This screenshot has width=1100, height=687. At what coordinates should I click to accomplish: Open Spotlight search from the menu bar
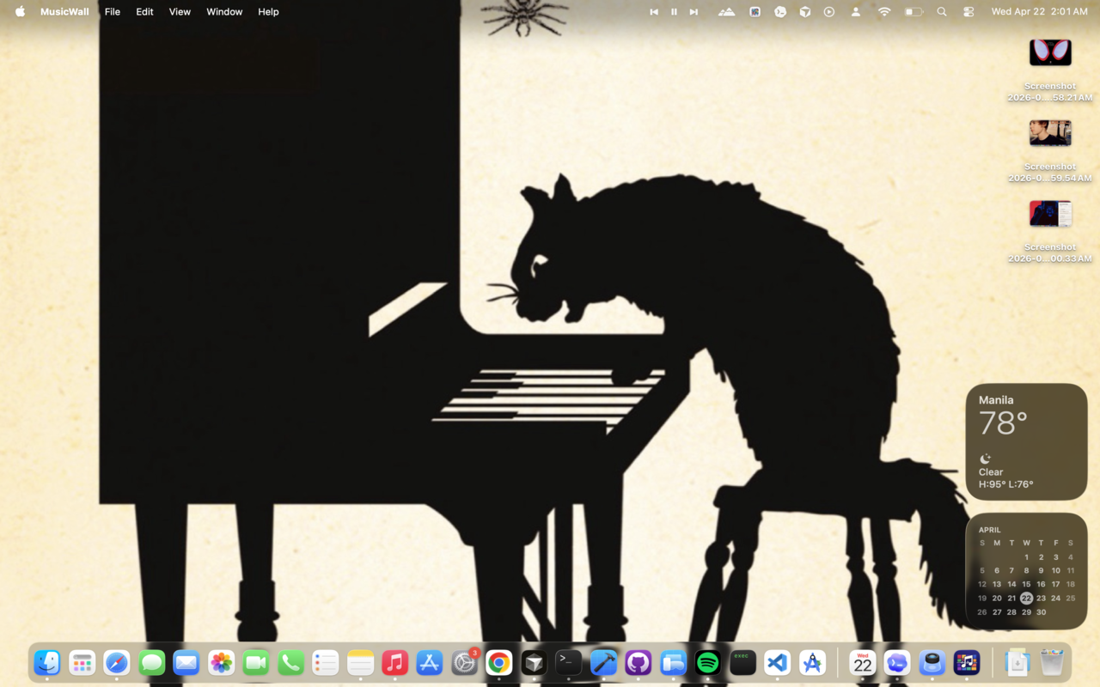(x=942, y=11)
